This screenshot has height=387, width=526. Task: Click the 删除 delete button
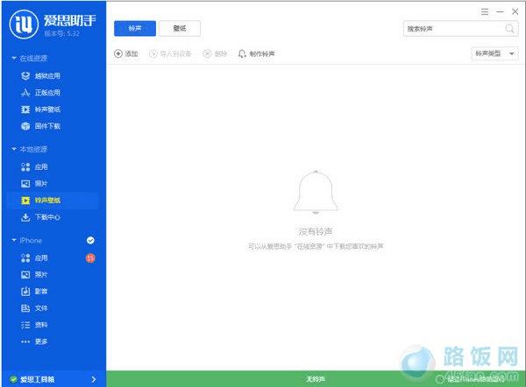click(x=216, y=53)
